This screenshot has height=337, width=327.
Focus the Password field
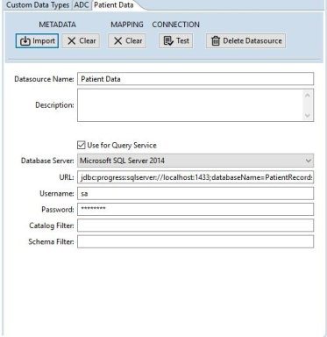(x=195, y=210)
